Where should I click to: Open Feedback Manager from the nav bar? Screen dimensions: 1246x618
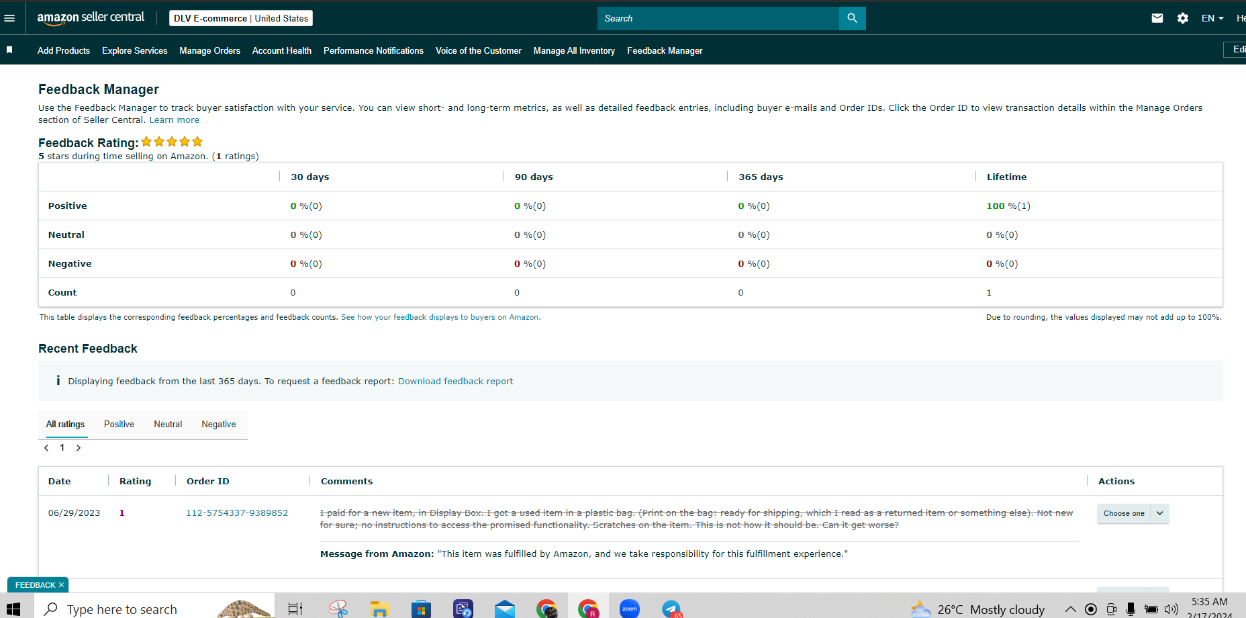click(665, 50)
